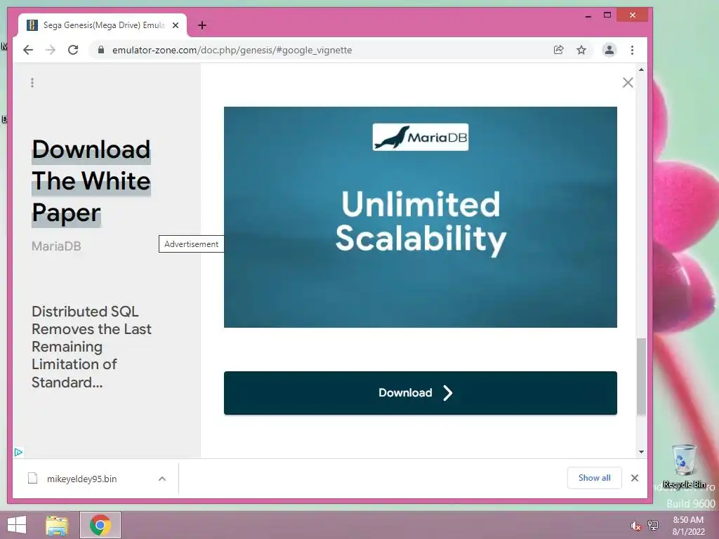Image resolution: width=719 pixels, height=539 pixels.
Task: Go back to the previous page
Action: 28,50
